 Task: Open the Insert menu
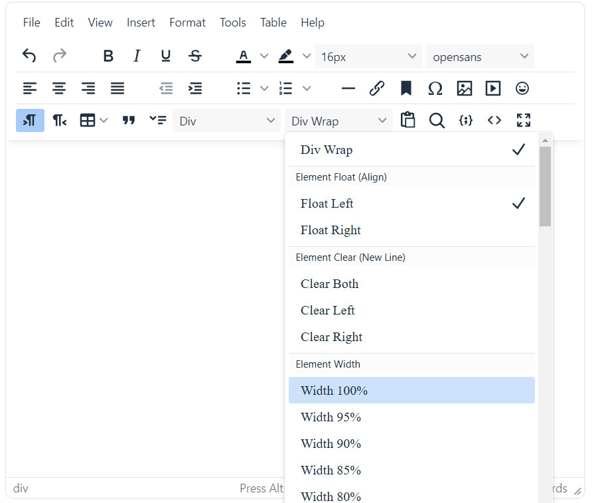click(141, 23)
